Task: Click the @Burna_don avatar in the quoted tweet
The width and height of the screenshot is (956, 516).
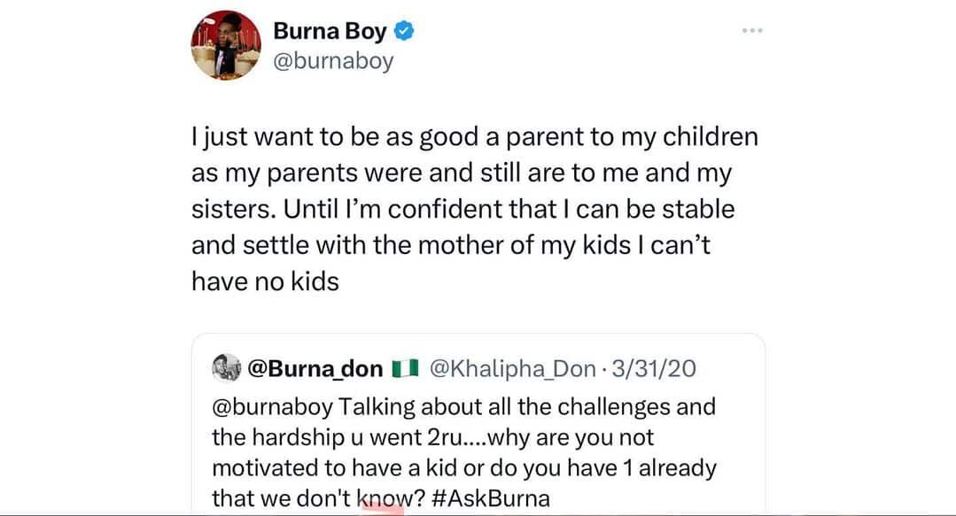Action: click(228, 368)
